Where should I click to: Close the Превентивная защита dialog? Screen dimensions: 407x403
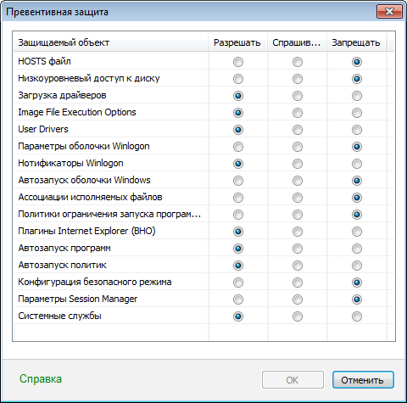pos(389,12)
